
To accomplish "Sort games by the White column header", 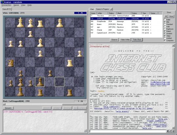I will pos(102,13).
